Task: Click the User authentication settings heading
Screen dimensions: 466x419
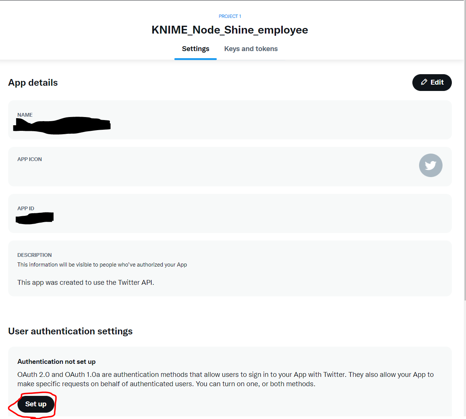Action: pos(70,331)
